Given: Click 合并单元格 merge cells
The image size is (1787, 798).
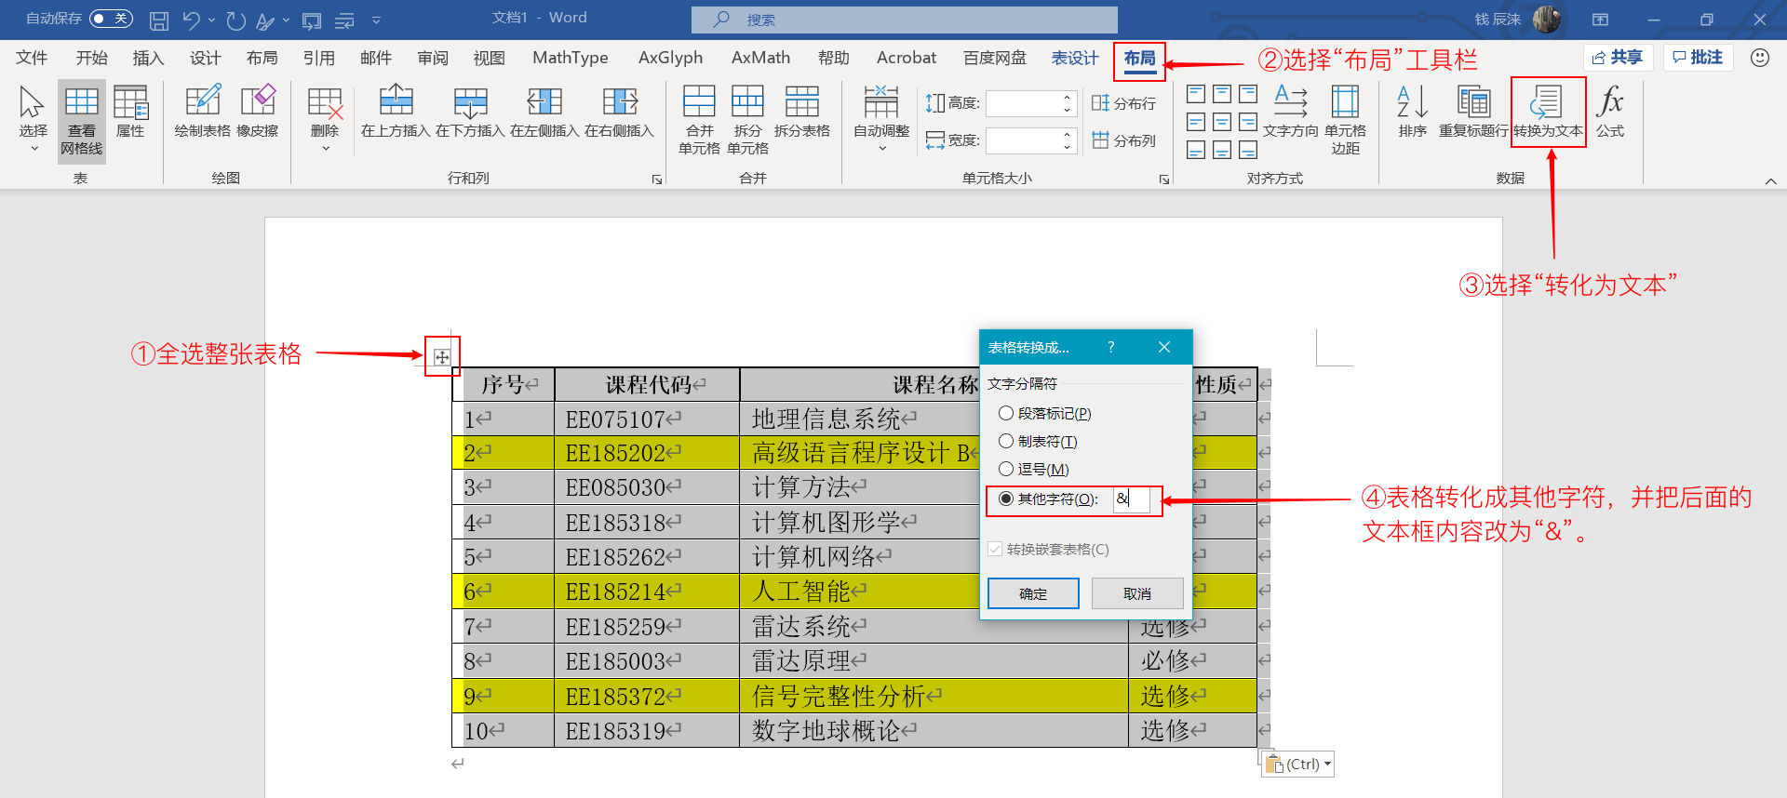Looking at the screenshot, I should pos(699,119).
